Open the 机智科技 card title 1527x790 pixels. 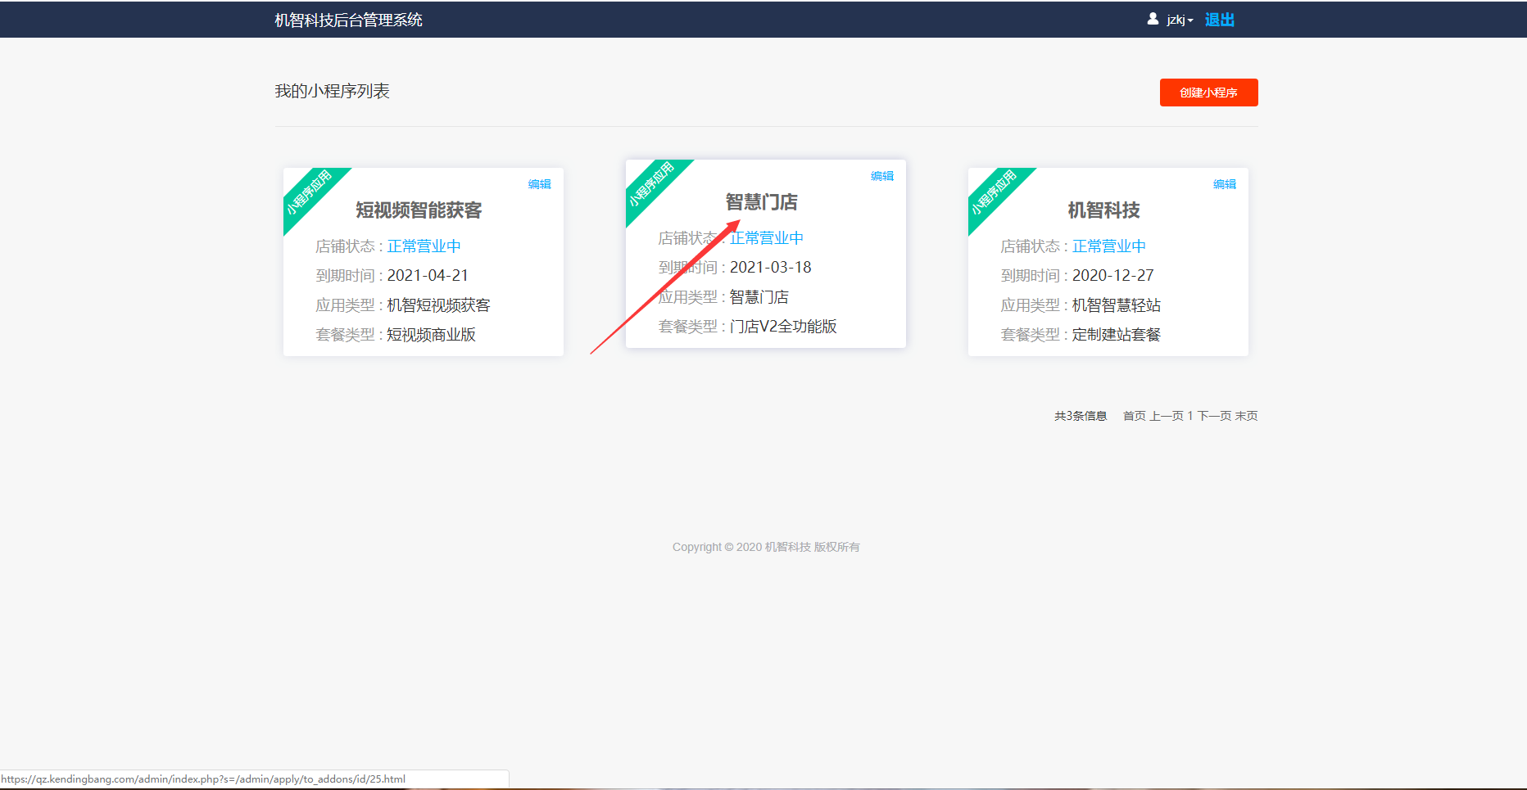tap(1103, 210)
